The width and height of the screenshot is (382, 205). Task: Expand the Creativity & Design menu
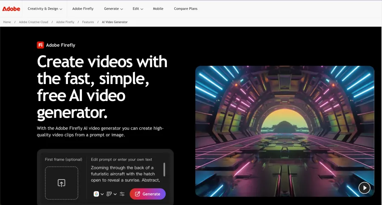tap(45, 9)
